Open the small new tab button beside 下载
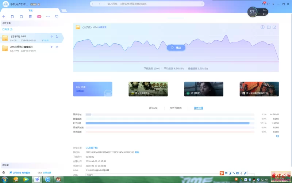292x183 pixels. (x=64, y=11)
